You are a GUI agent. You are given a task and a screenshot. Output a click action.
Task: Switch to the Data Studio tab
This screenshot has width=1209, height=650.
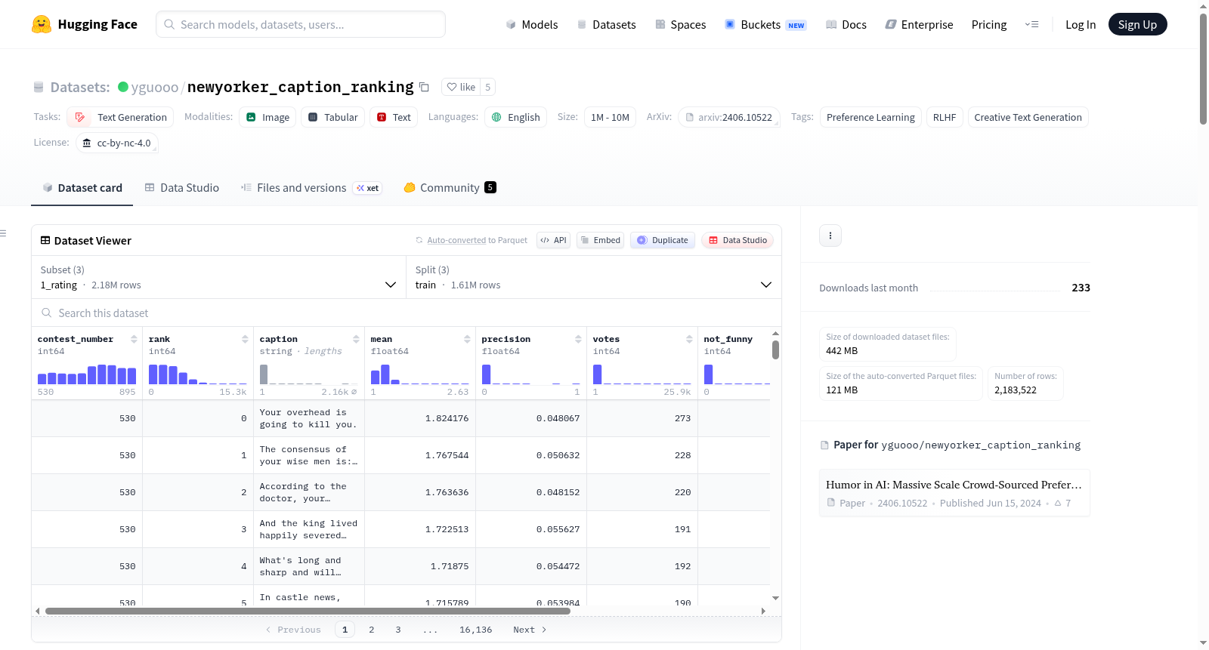182,188
